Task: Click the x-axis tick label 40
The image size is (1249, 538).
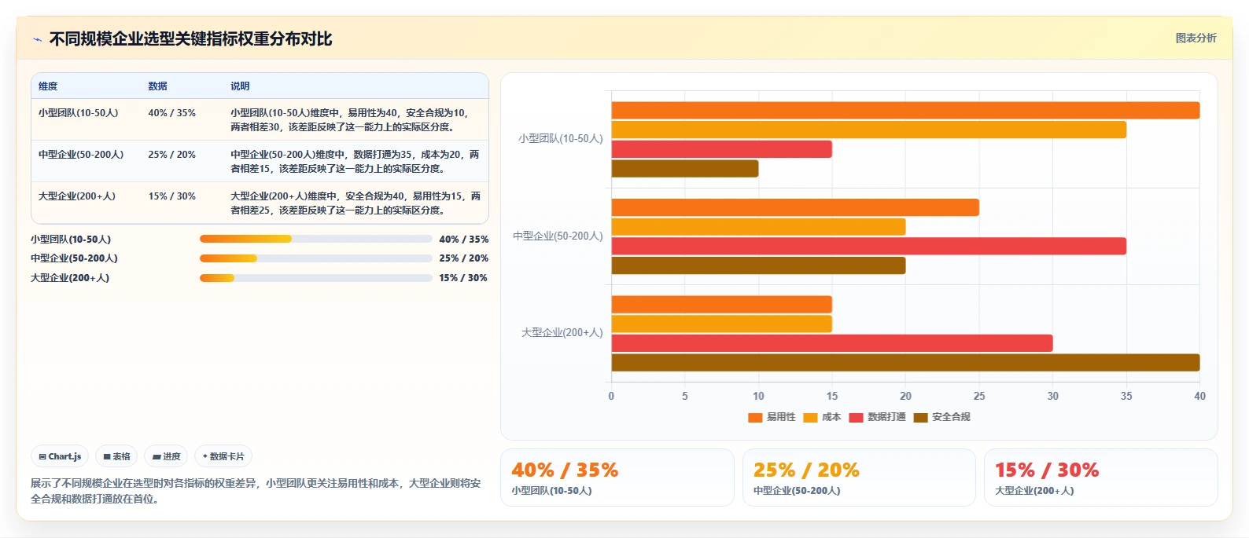Action: 1199,396
